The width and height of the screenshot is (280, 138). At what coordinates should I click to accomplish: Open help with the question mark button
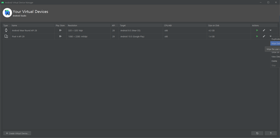click(x=271, y=133)
